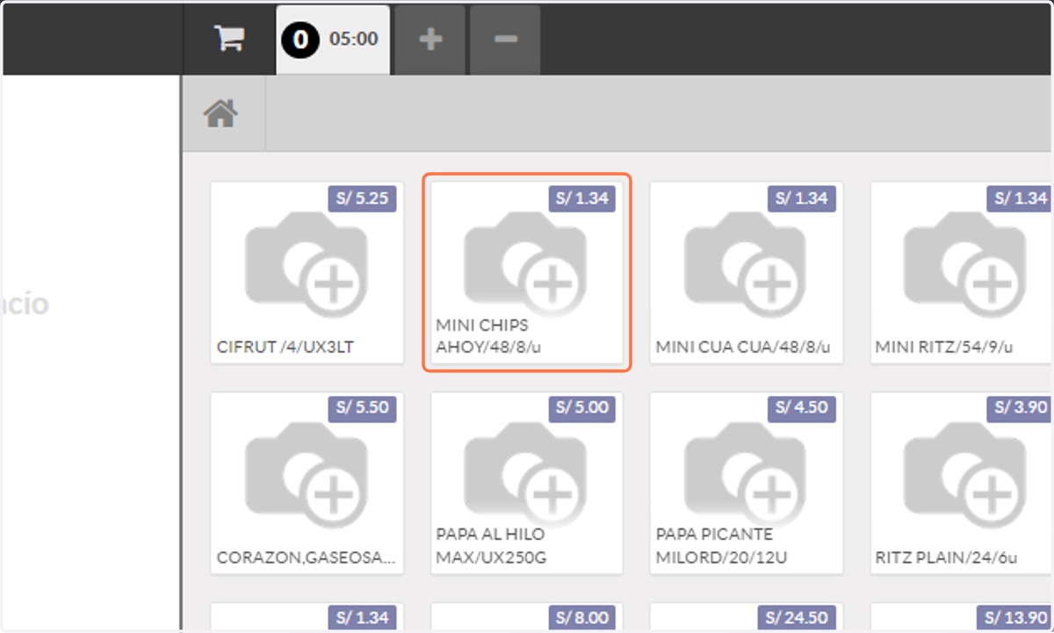Click S/ 13.90 price tag in bottom row
Viewport: 1054px width, 633px height.
(x=1015, y=618)
